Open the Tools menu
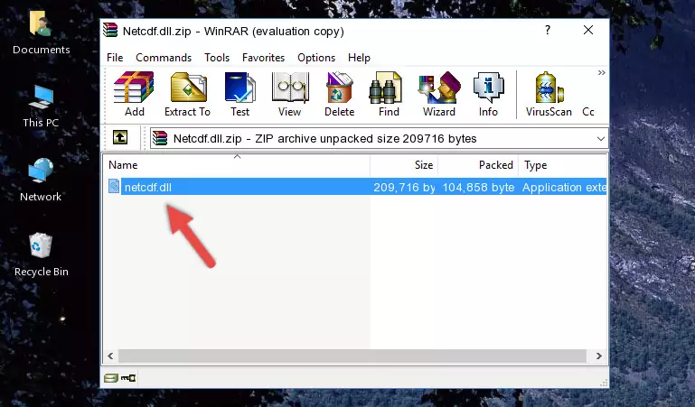 pos(217,58)
